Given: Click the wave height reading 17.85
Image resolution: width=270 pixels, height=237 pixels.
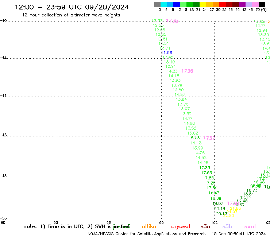Looking at the screenshot, I should (x=205, y=168).
